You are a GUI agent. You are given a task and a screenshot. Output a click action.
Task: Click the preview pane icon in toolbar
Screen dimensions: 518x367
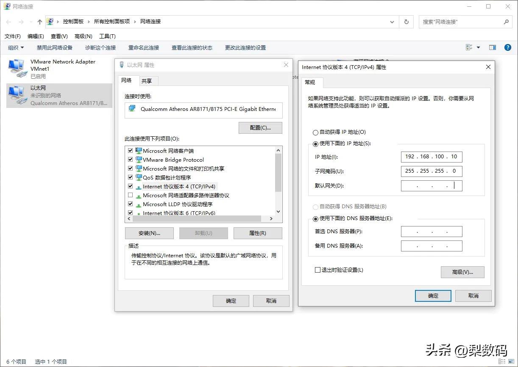click(492, 47)
